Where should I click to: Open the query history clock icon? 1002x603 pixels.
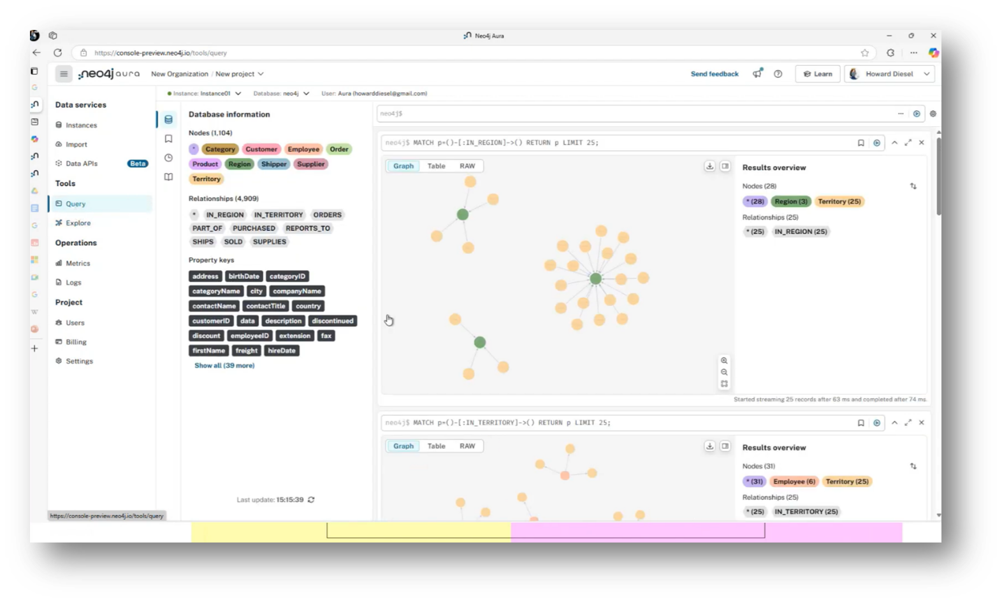click(x=168, y=158)
